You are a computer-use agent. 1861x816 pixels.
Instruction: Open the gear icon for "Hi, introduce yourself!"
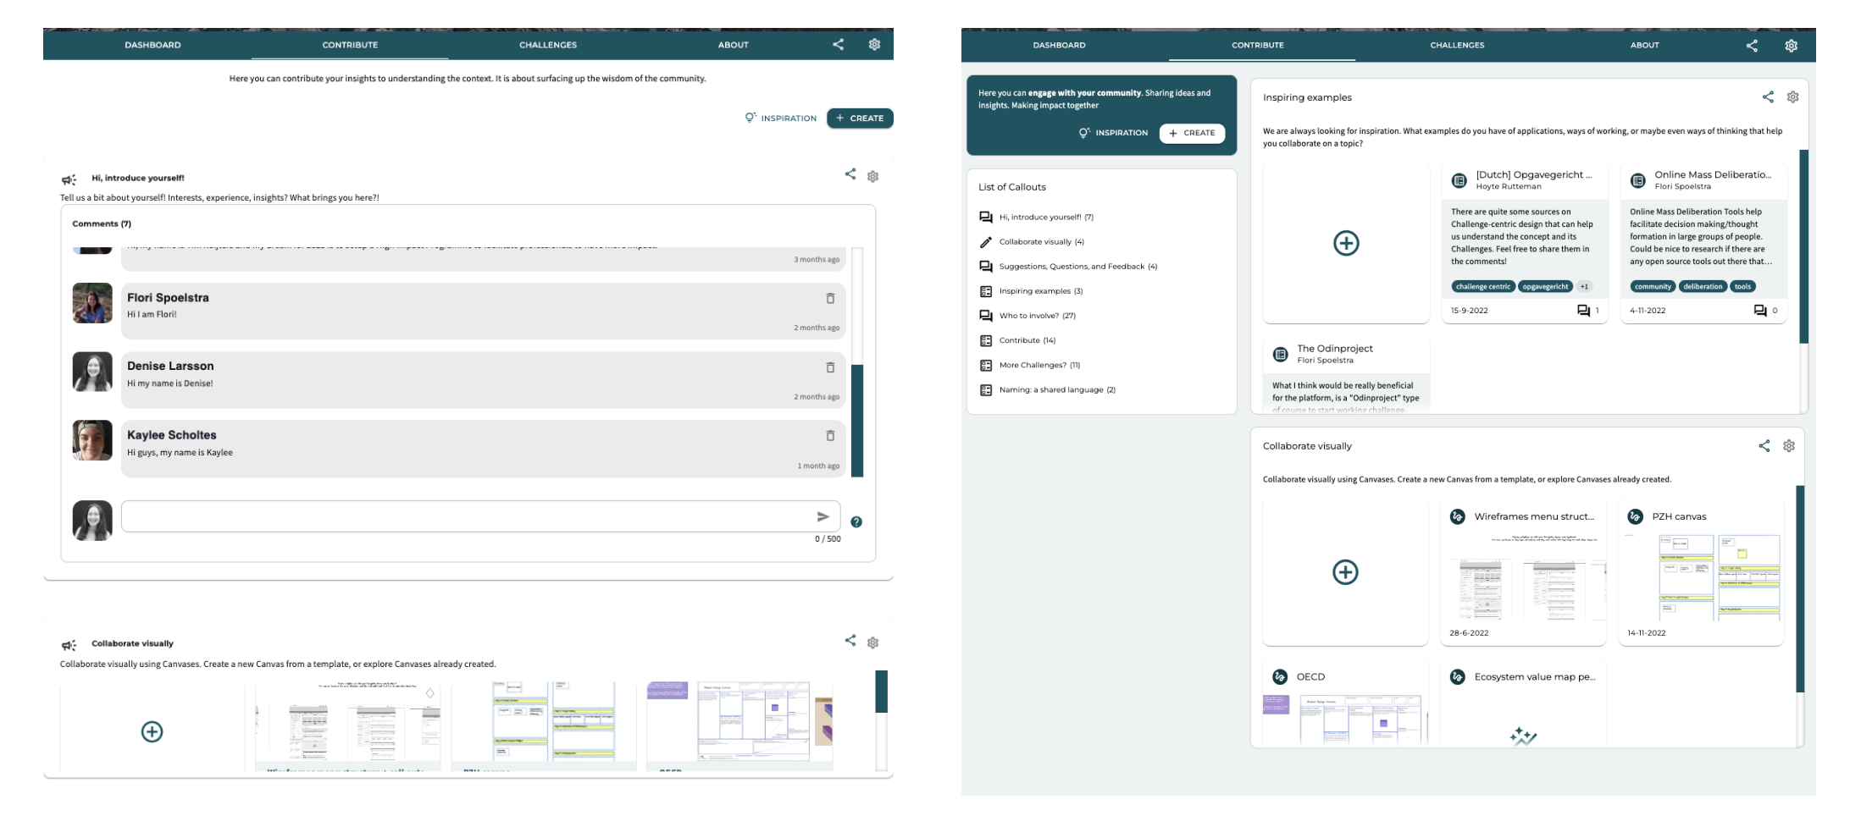[x=873, y=176]
